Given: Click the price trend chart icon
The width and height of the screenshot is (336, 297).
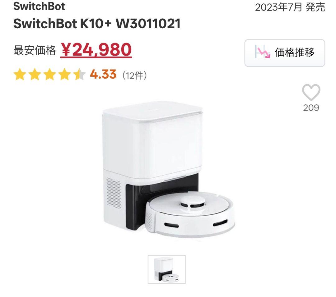Looking at the screenshot, I should point(262,51).
